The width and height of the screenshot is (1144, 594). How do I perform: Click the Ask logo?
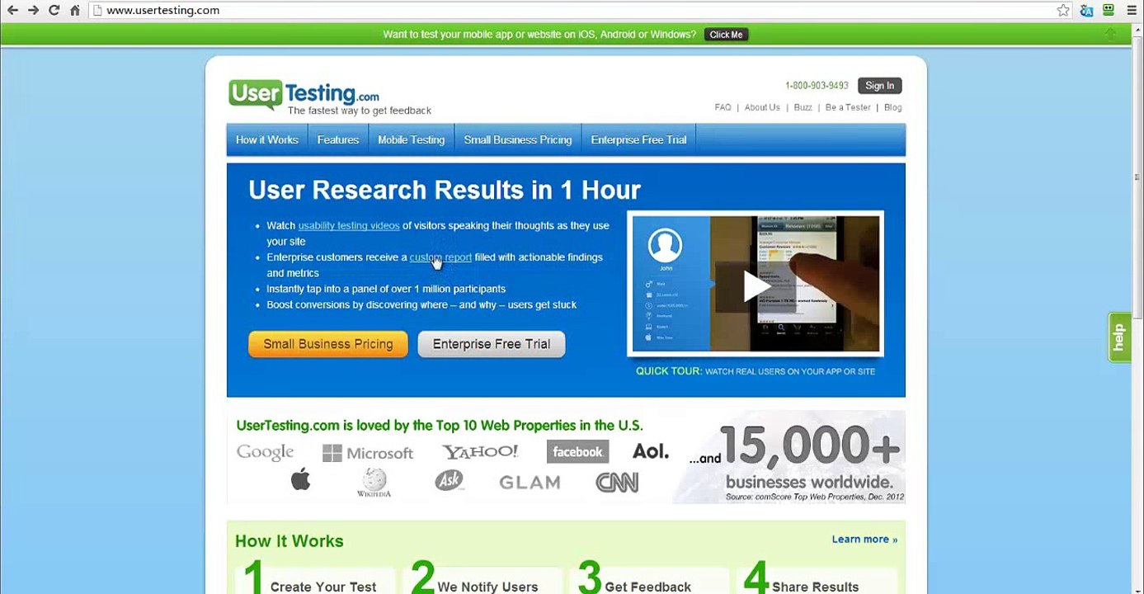tap(449, 480)
